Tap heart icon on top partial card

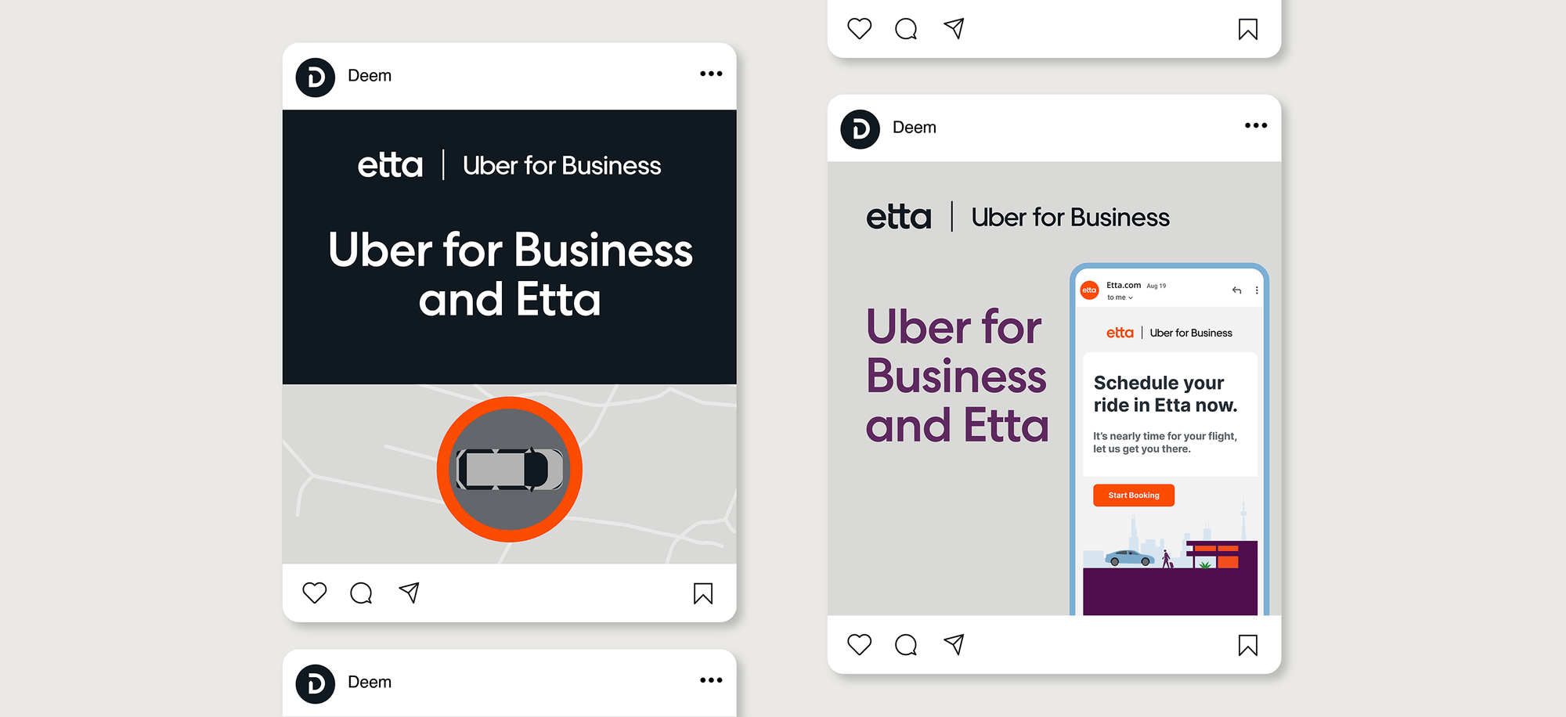point(860,29)
